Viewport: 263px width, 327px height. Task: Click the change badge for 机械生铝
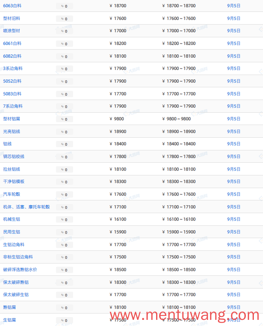point(64,219)
